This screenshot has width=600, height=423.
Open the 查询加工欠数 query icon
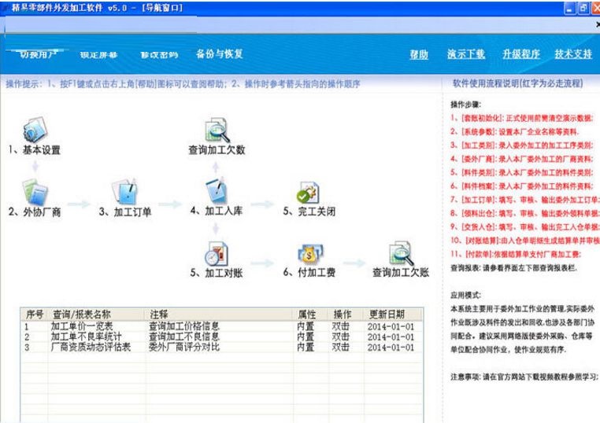click(217, 130)
